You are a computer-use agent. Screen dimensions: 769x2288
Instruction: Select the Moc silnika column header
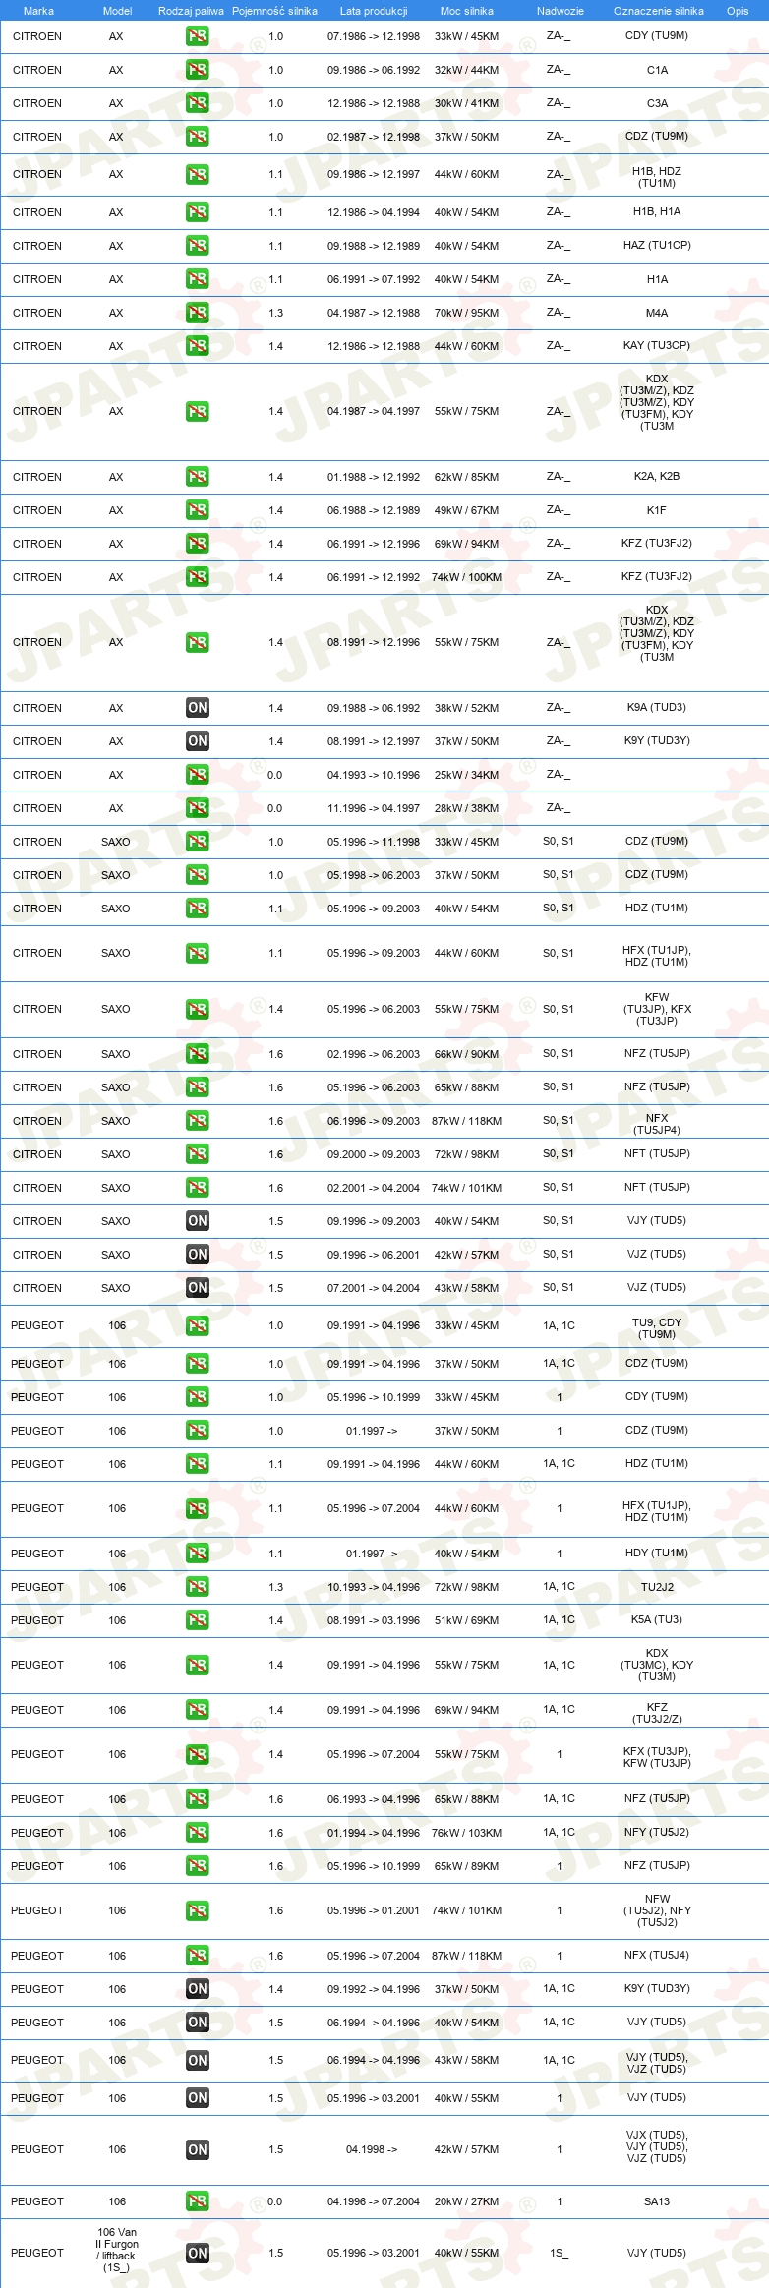467,11
